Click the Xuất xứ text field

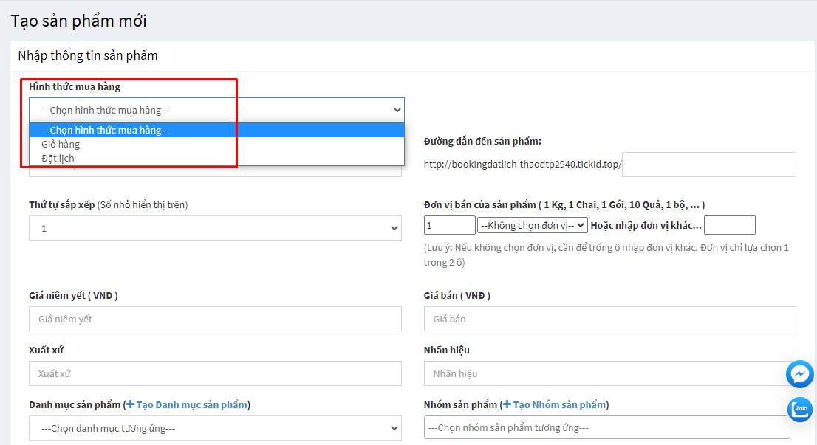pyautogui.click(x=215, y=373)
